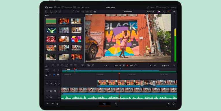The height and width of the screenshot is (111, 221).
Task: Click the smart insert edit icon
Action: [53, 65]
